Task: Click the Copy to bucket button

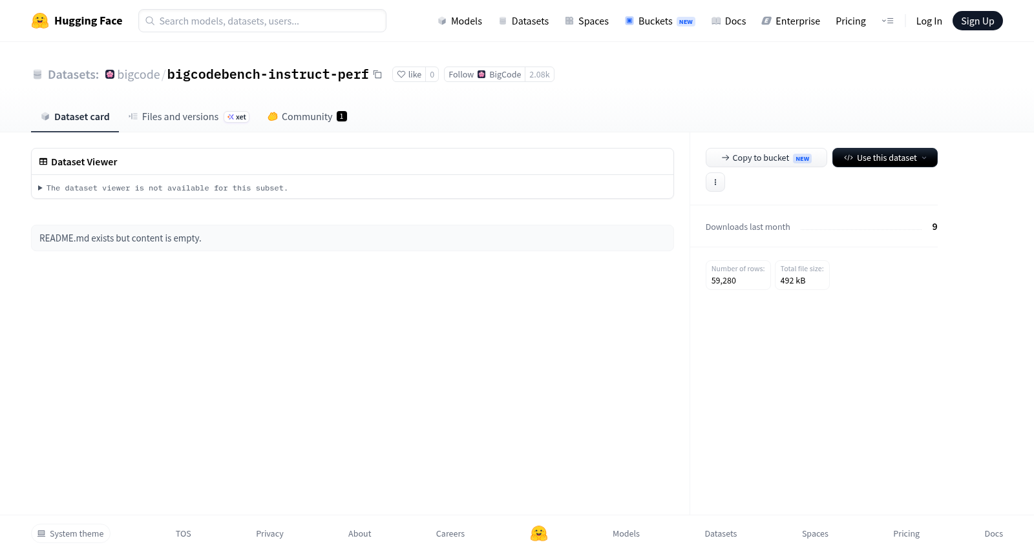Action: (x=766, y=158)
